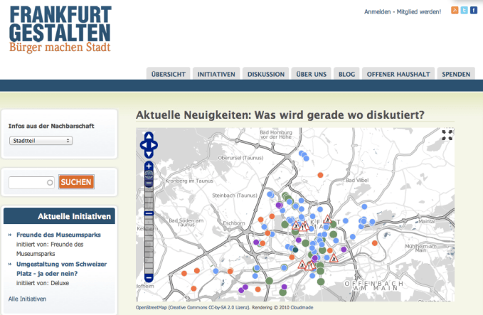
Task: Pan the map down with arrow control
Action: [x=149, y=154]
